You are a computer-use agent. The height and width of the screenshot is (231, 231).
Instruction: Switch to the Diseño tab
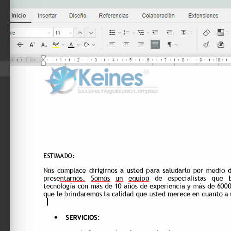point(78,16)
